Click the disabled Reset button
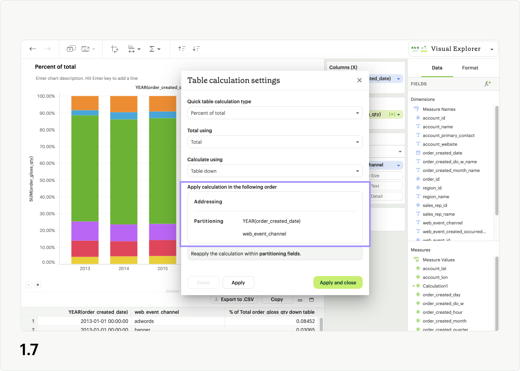The height and width of the screenshot is (371, 520). pos(203,282)
